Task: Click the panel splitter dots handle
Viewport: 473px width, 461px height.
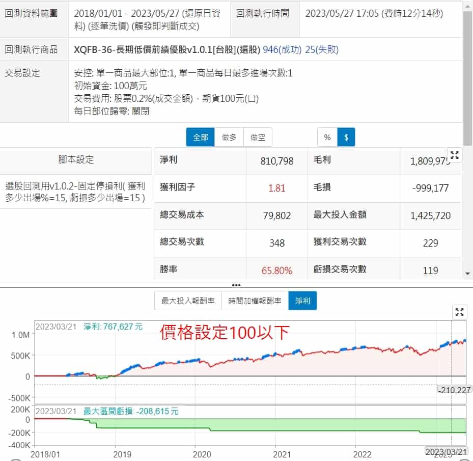Action: (236, 285)
